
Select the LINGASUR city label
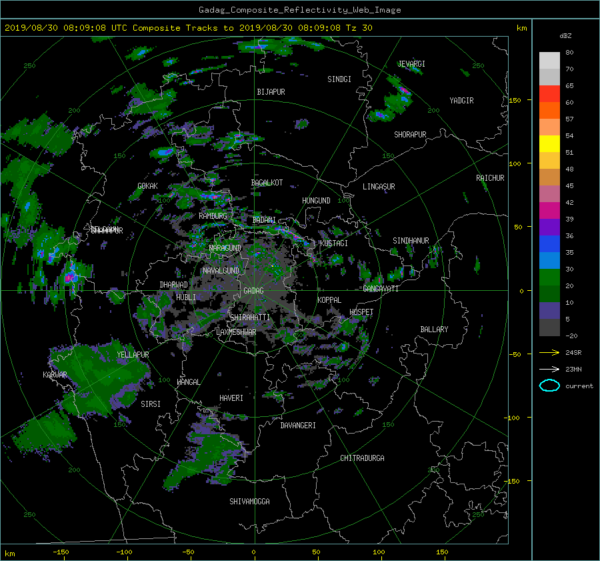tap(379, 187)
